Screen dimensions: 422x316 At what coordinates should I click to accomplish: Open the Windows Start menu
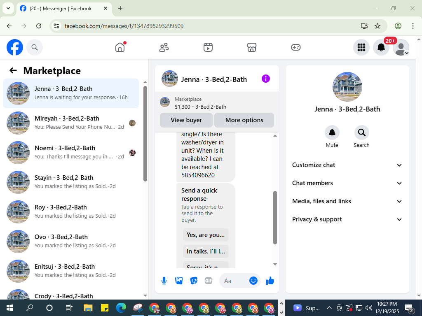click(10, 308)
